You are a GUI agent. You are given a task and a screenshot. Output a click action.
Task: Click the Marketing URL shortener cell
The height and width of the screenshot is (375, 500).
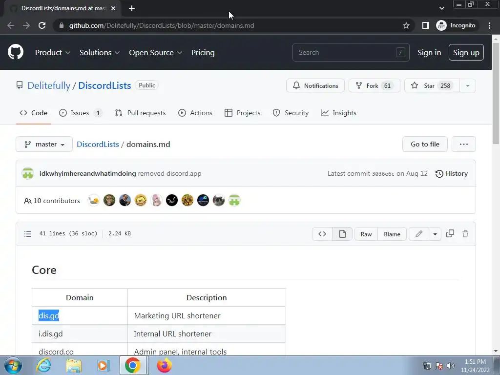(207, 316)
